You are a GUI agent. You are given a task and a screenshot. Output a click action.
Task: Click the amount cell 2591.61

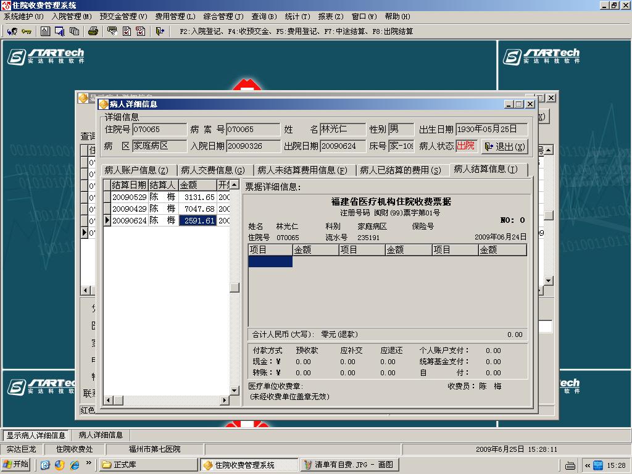coord(198,220)
